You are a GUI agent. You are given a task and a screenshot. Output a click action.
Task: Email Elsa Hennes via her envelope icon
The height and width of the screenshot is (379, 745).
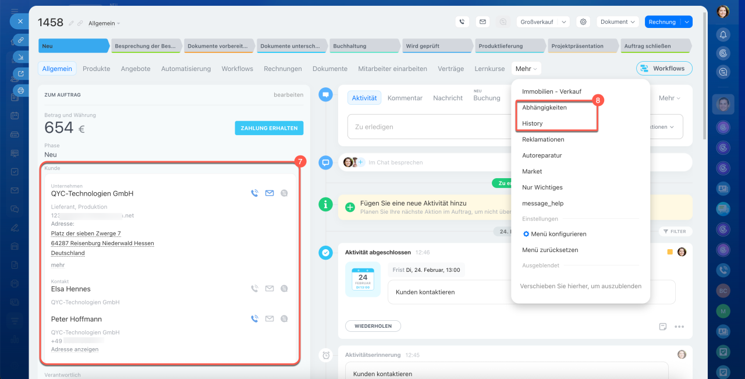coord(269,288)
